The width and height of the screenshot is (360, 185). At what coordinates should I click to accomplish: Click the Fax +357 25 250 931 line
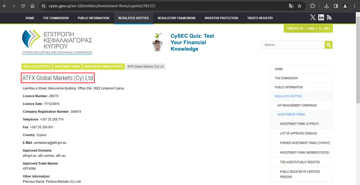(x=38, y=127)
